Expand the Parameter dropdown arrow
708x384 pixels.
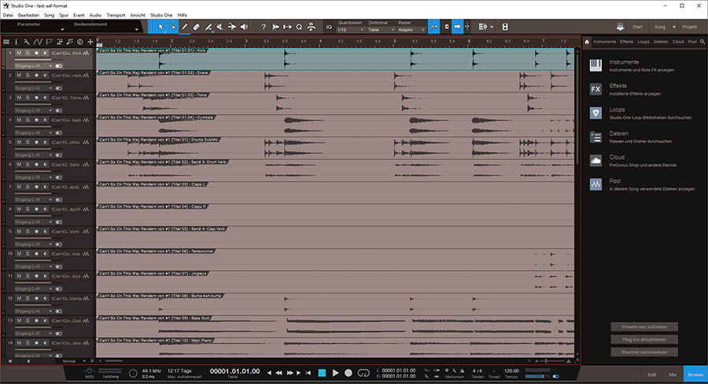click(62, 29)
